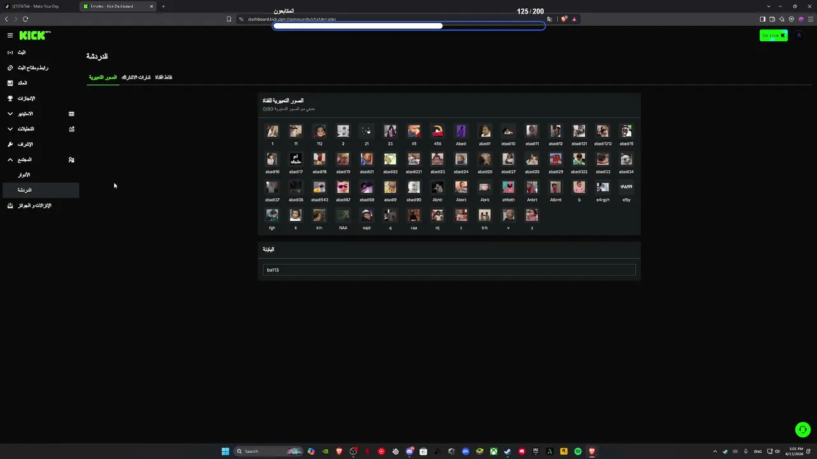Close the Kick Dashboard browser tab
Viewport: 817px width, 459px height.
tap(152, 6)
